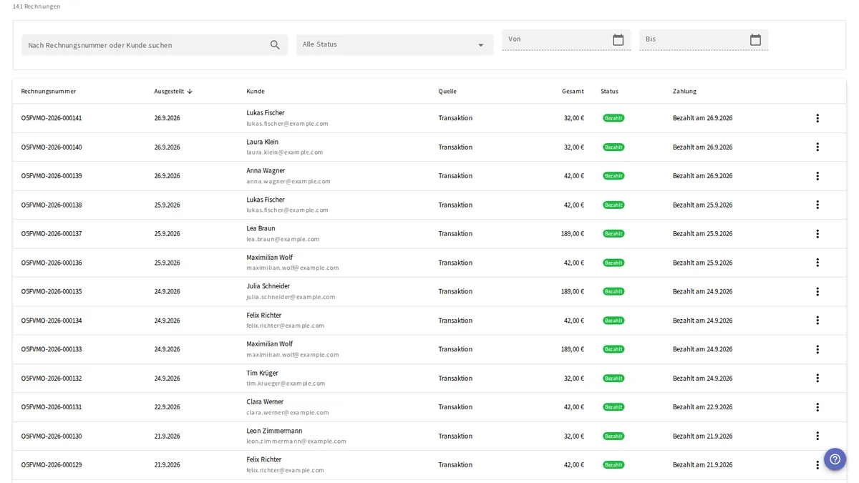Open actions menu for invoice O5FVMO-2026-000132

tap(817, 379)
